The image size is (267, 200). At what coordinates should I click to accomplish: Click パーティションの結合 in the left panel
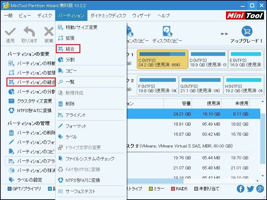tap(32, 82)
